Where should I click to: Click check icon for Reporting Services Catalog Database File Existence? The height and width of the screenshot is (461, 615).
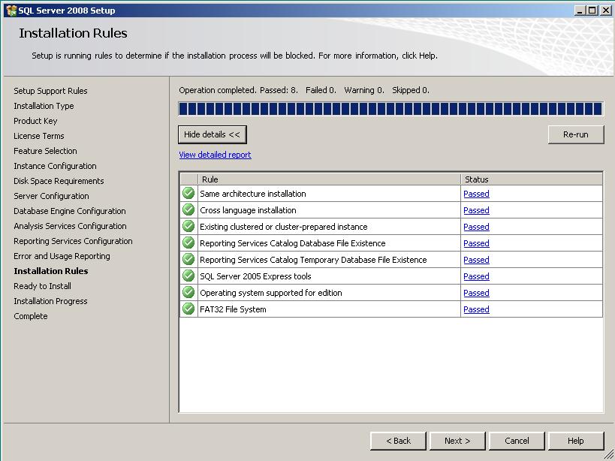[x=188, y=243]
